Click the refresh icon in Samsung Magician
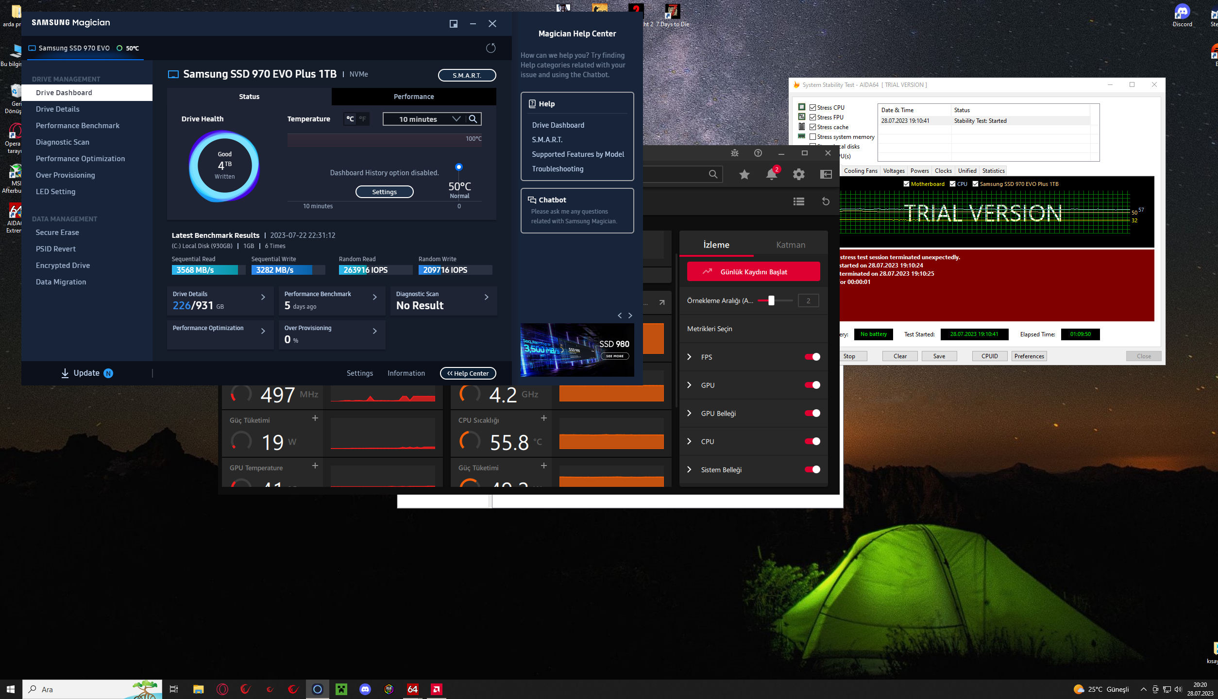The image size is (1218, 699). point(491,48)
